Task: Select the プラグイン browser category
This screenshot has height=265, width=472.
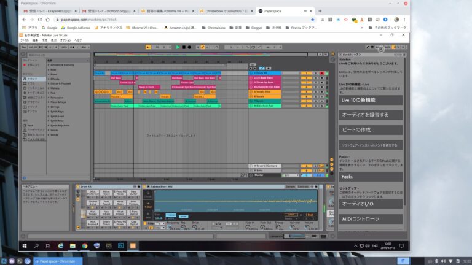Action: 33,102
